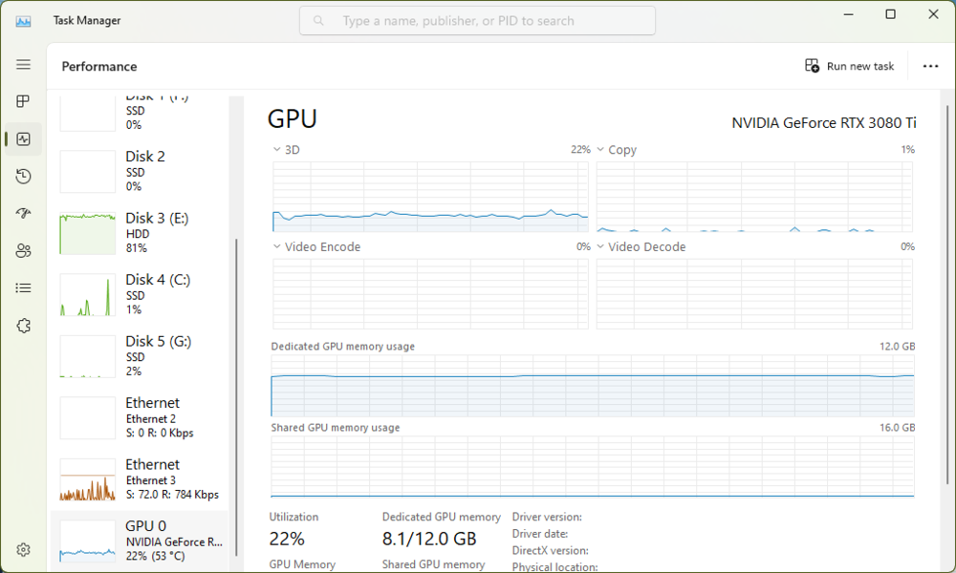
Task: Go to the Processes page icon
Action: pos(23,101)
